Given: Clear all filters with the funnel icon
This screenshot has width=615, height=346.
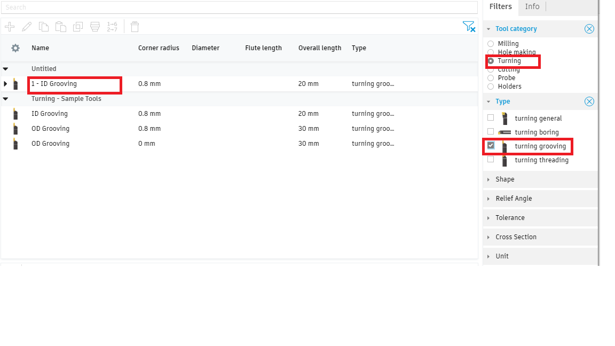Looking at the screenshot, I should [x=469, y=27].
